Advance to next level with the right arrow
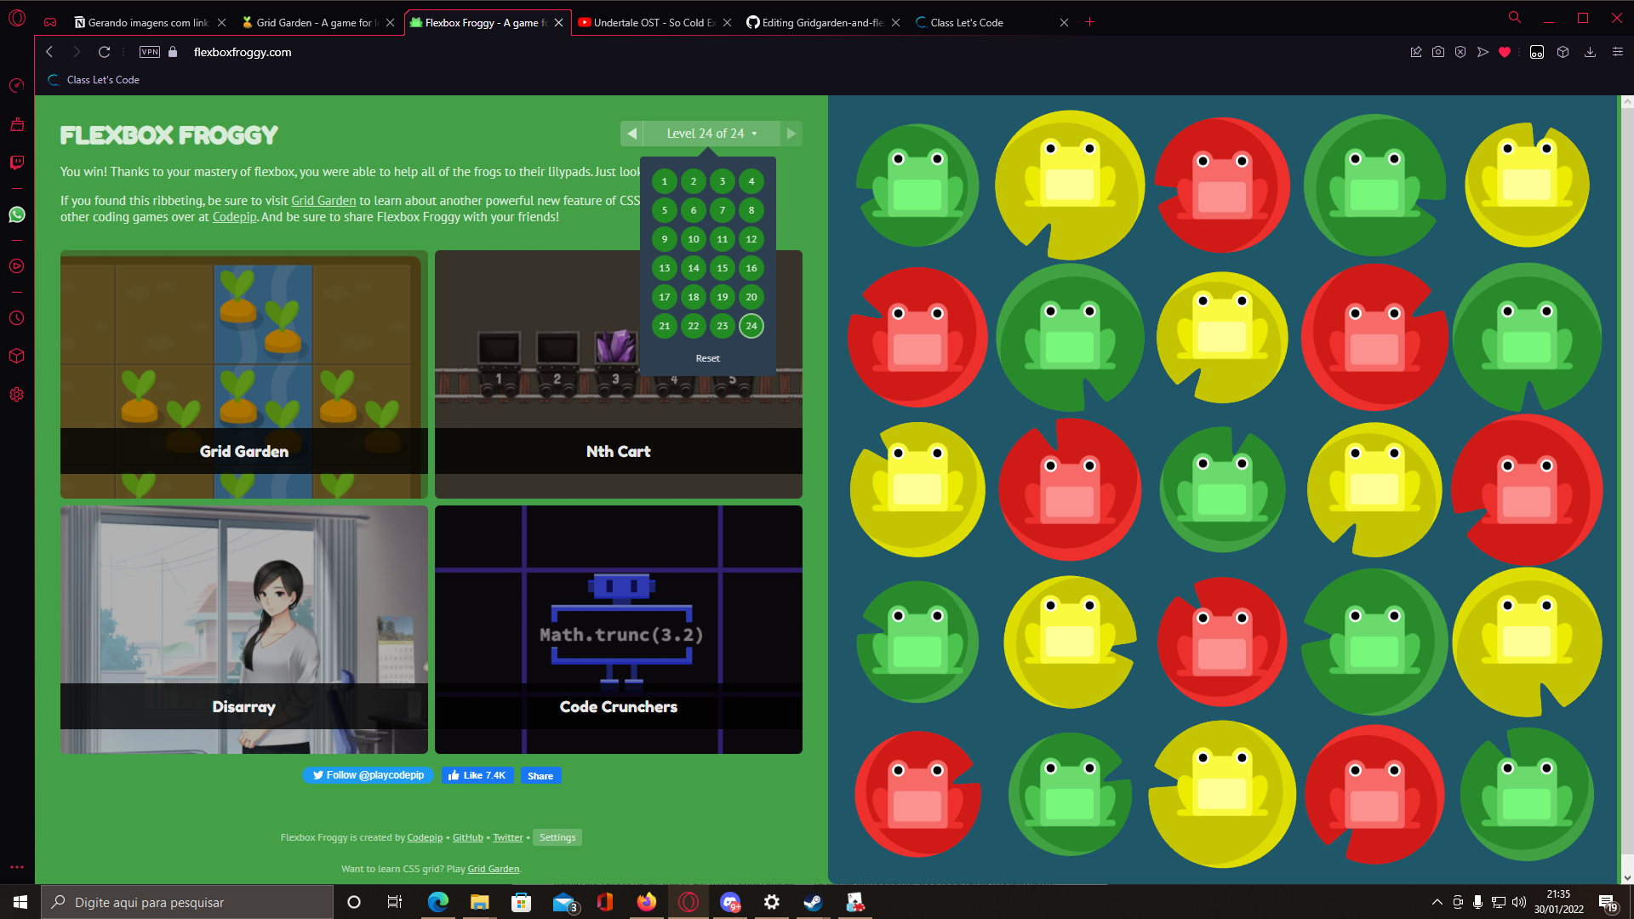This screenshot has height=919, width=1634. tap(791, 134)
